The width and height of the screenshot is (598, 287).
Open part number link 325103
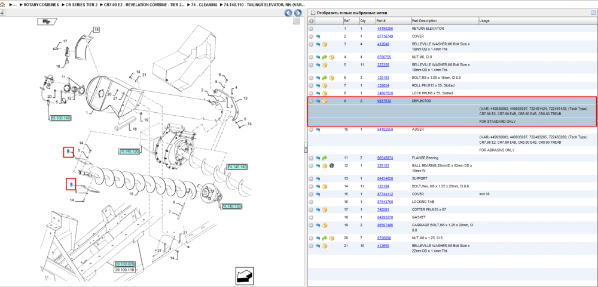point(383,166)
